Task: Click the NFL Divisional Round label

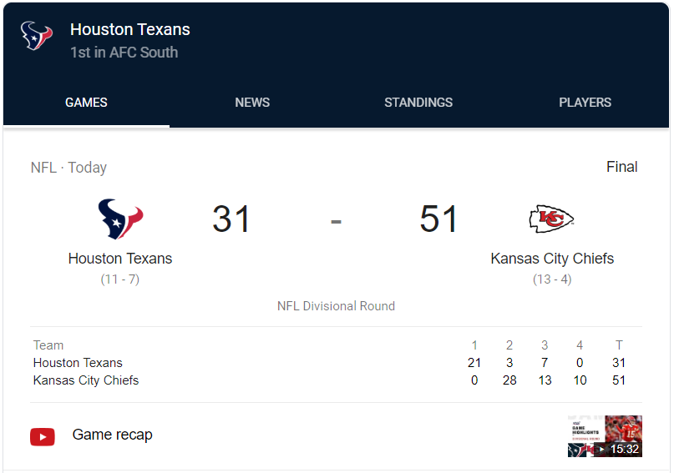Action: 336,306
